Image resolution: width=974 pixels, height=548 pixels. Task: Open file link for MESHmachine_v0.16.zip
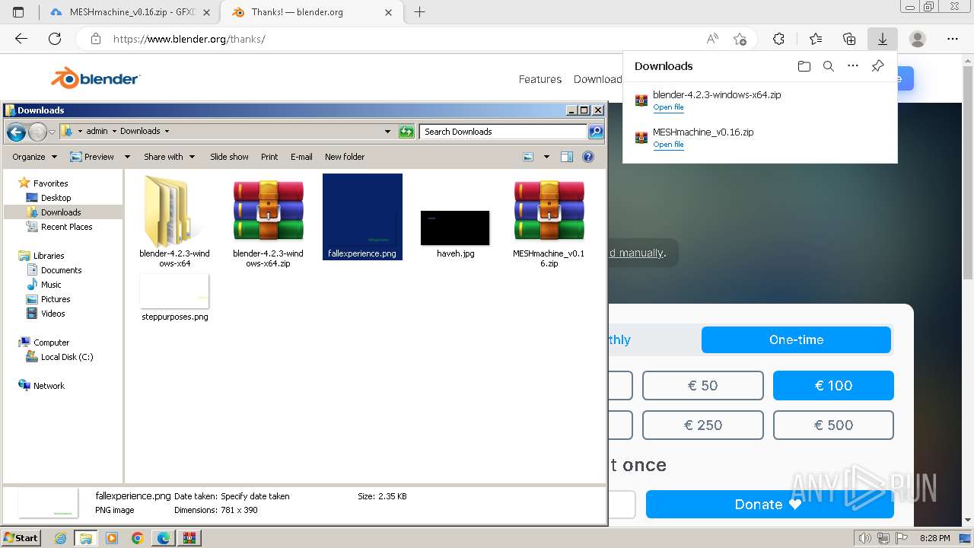(x=668, y=145)
